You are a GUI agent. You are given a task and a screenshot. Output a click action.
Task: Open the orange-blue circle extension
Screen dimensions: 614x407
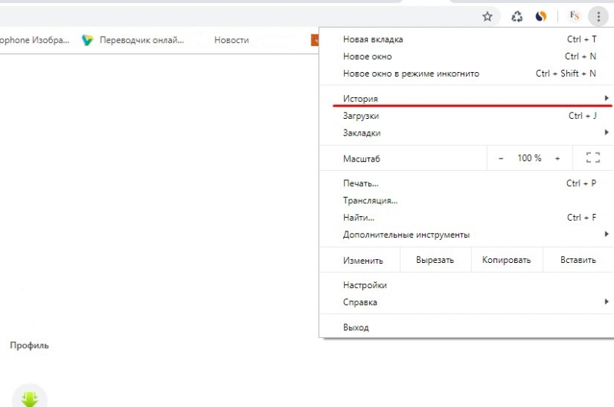pyautogui.click(x=541, y=16)
